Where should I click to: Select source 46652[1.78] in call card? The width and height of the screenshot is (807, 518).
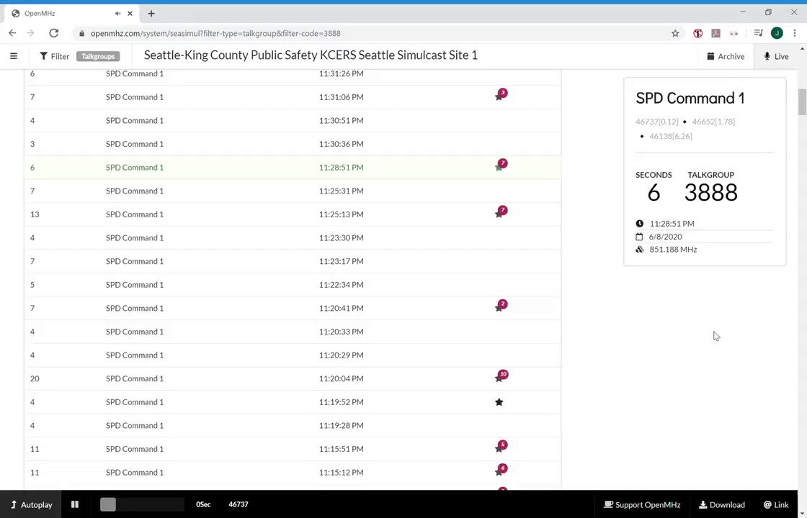713,122
